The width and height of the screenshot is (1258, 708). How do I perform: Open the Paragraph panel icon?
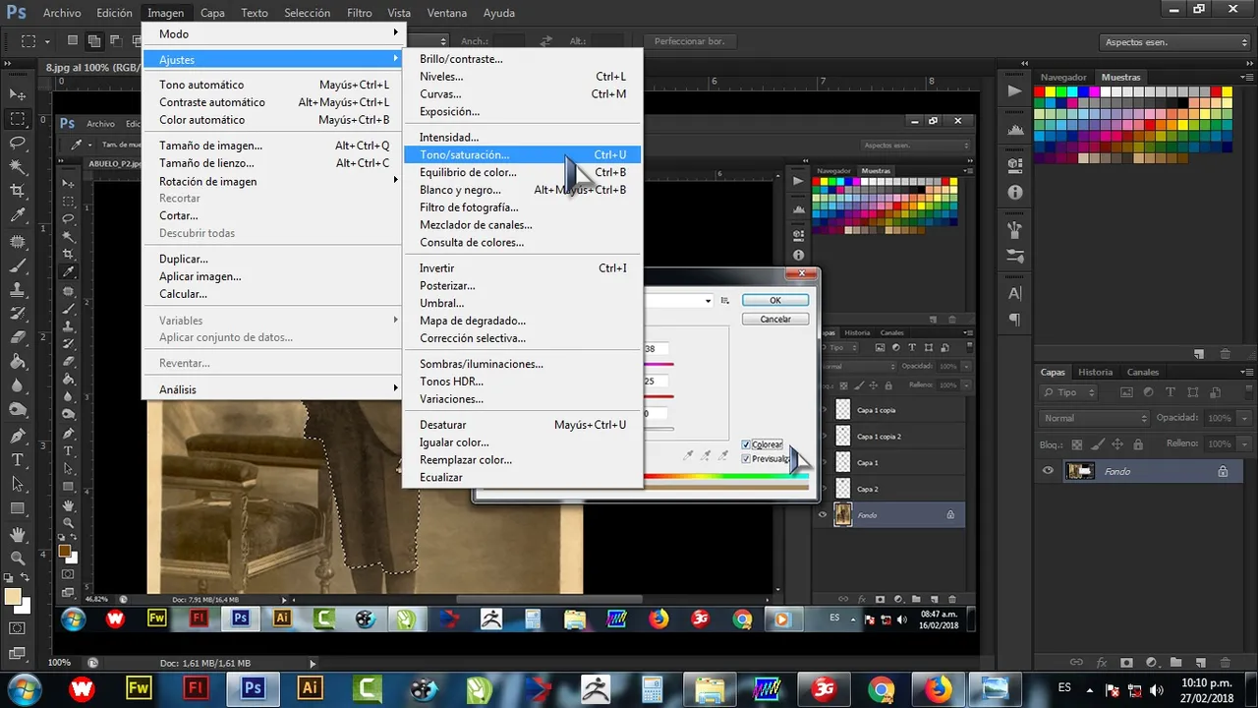[1015, 320]
